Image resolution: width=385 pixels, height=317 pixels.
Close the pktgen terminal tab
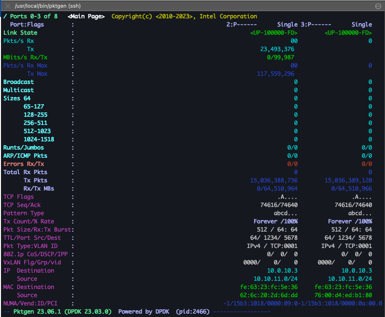coord(8,6)
